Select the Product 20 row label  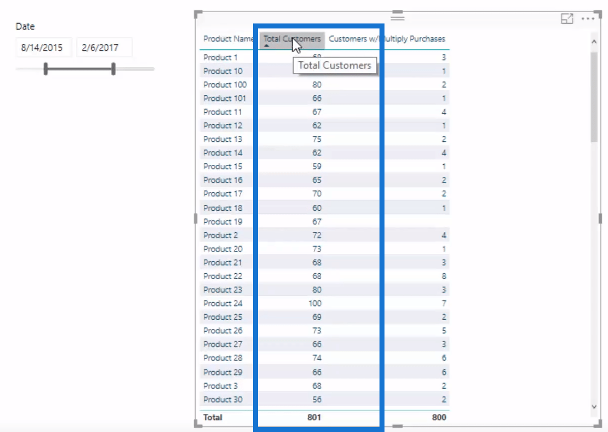(x=223, y=249)
